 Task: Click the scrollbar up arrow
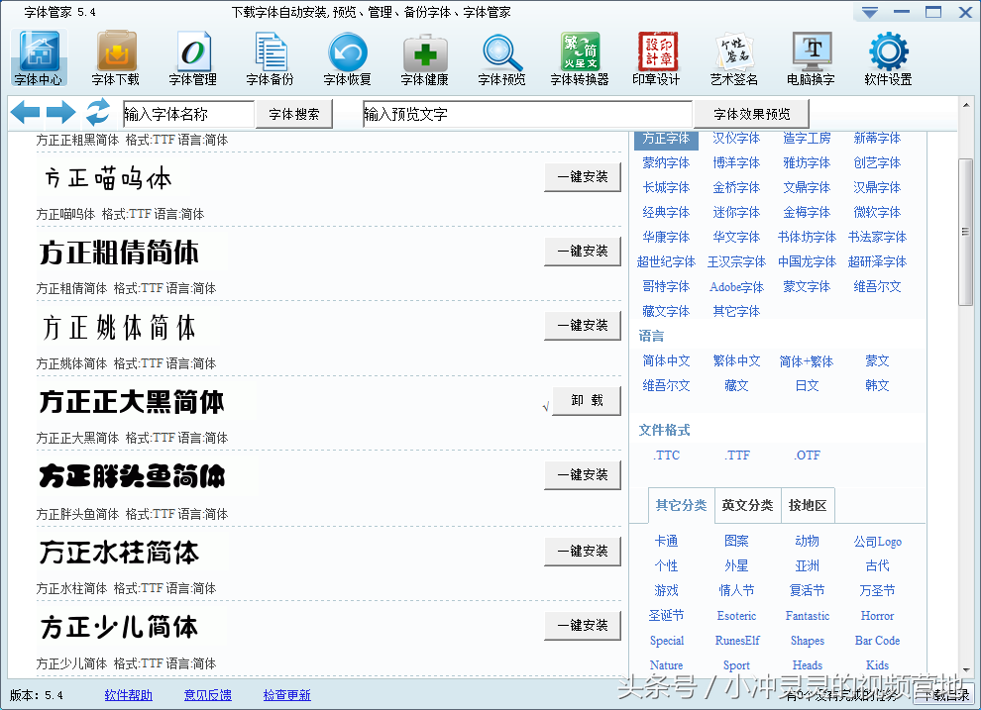(966, 104)
